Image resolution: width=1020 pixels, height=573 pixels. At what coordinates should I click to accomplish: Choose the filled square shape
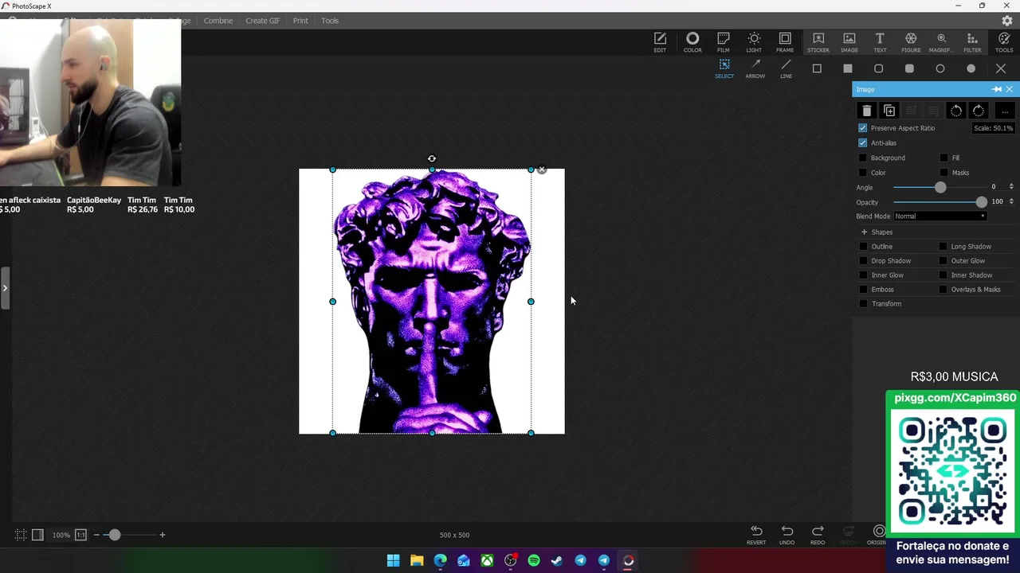click(848, 68)
